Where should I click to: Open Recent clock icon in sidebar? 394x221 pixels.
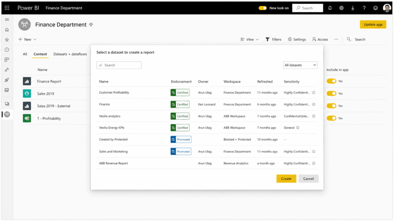click(7, 49)
